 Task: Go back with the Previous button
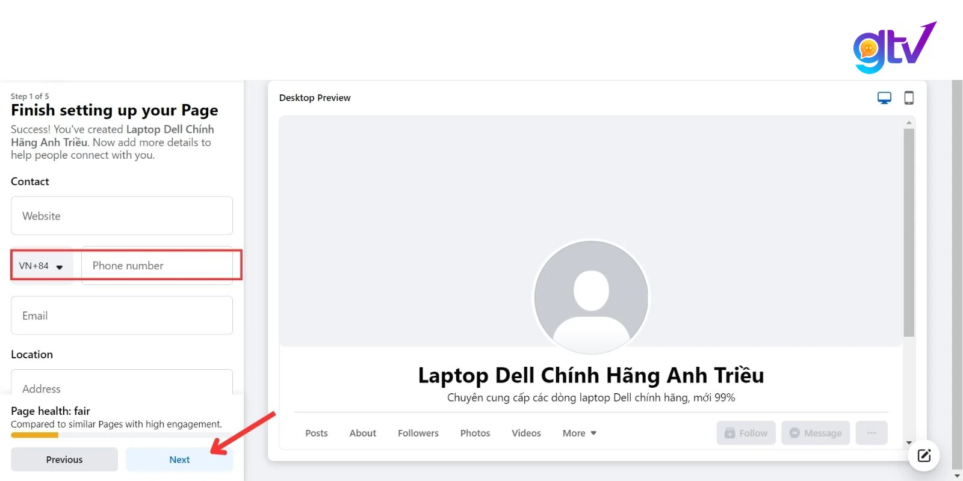[x=64, y=459]
